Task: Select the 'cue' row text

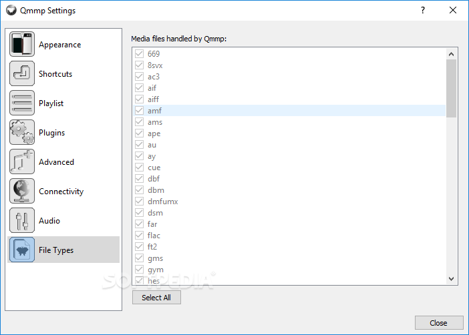Action: coord(154,167)
